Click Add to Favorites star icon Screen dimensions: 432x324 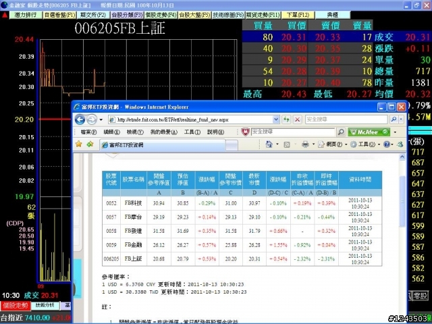pyautogui.click(x=90, y=144)
